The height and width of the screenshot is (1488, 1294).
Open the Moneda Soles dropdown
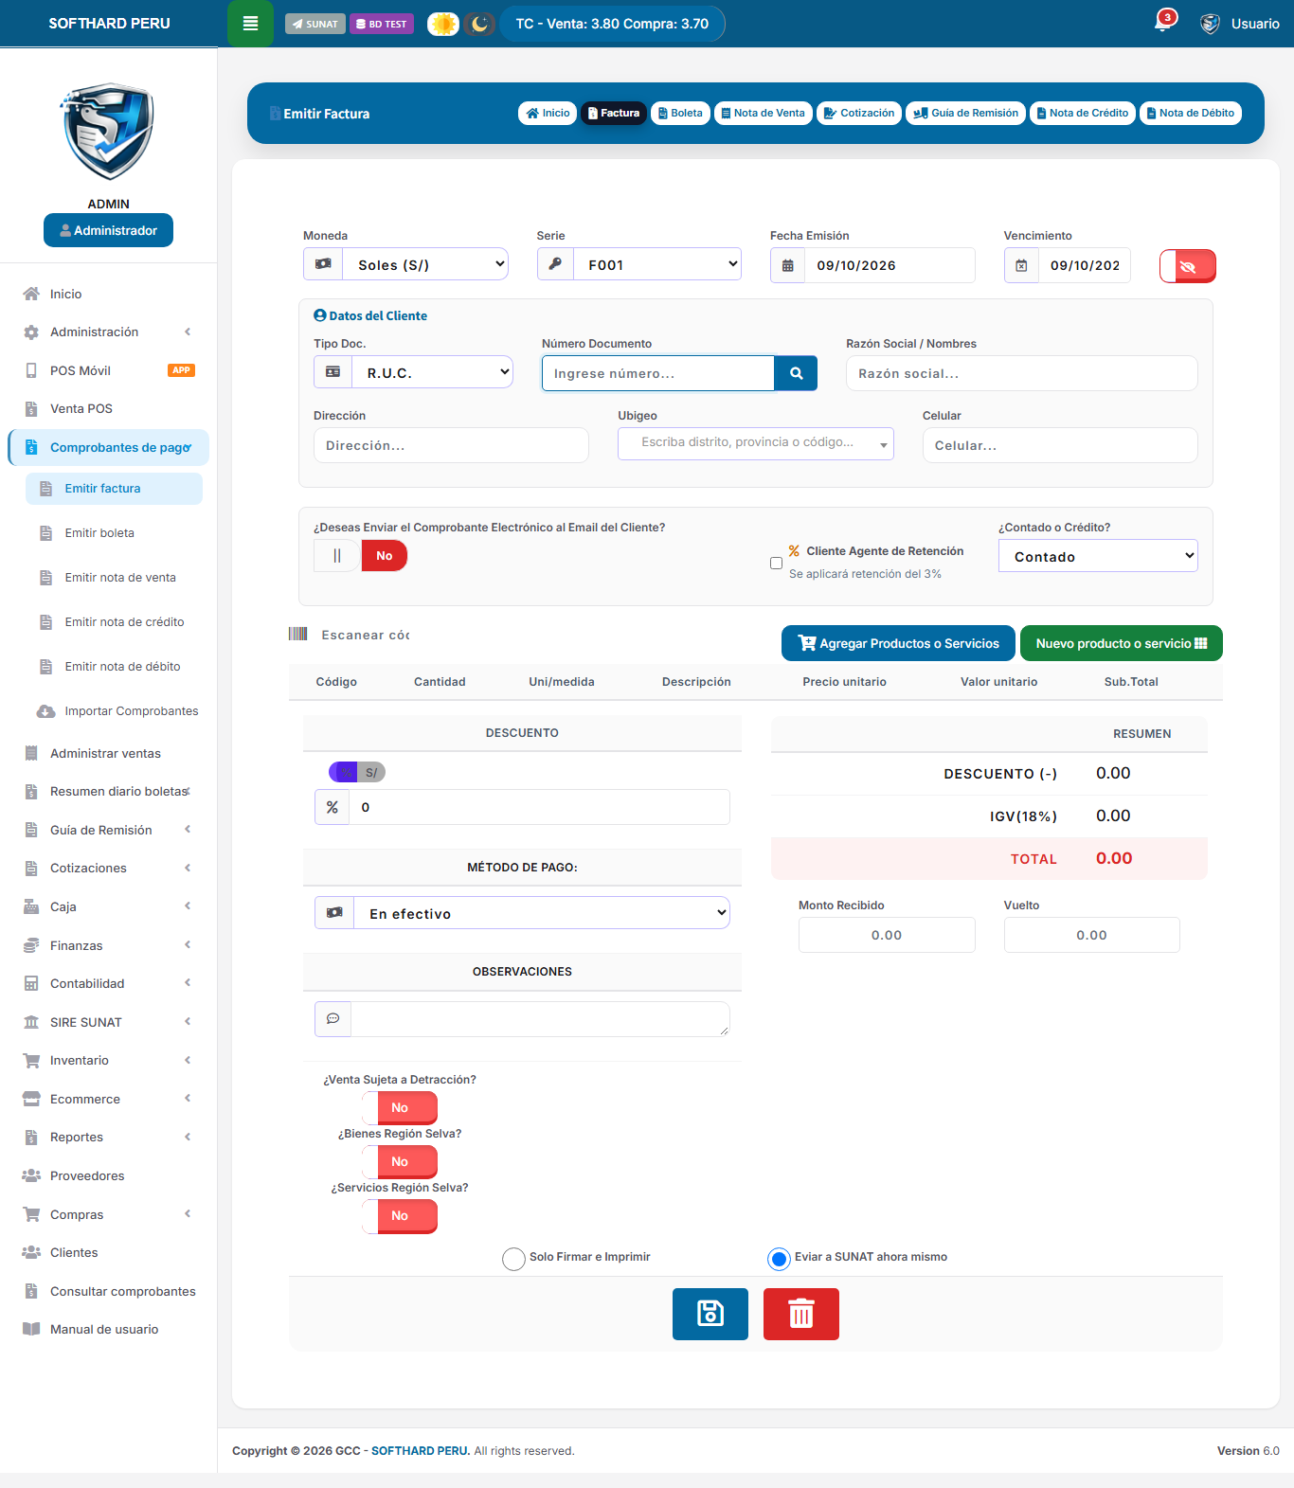click(425, 264)
